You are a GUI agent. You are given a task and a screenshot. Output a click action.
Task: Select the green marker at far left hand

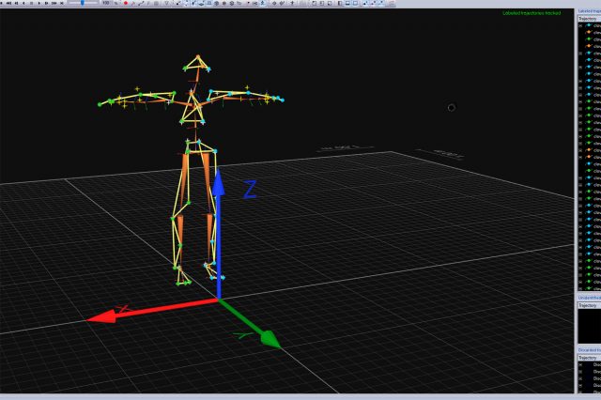pos(100,103)
